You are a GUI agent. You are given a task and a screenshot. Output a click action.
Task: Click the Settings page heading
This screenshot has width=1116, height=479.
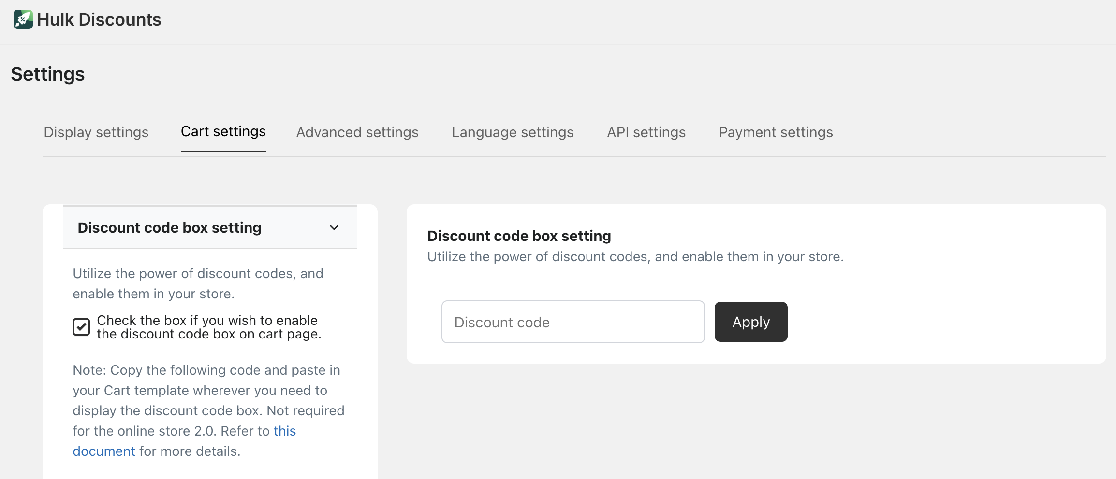click(47, 74)
